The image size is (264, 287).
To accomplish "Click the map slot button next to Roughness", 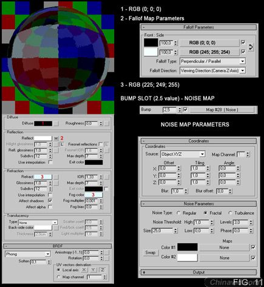I will coord(107,123).
